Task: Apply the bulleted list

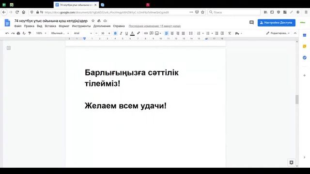Action: tap(208, 33)
